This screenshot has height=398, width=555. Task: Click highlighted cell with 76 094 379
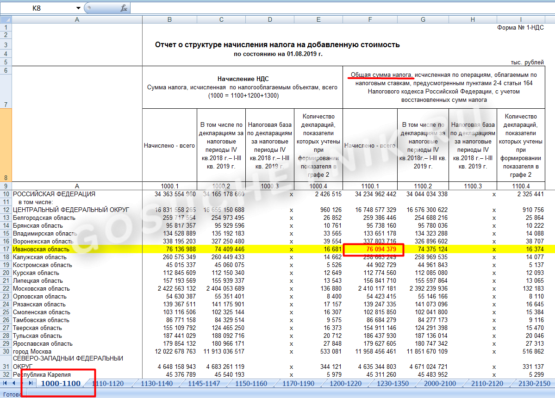(374, 249)
